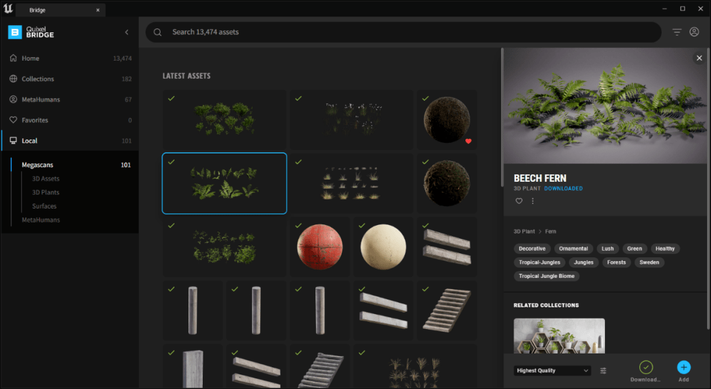Expand the three-dot options menu for Beech Fern
The image size is (711, 389).
pos(532,201)
